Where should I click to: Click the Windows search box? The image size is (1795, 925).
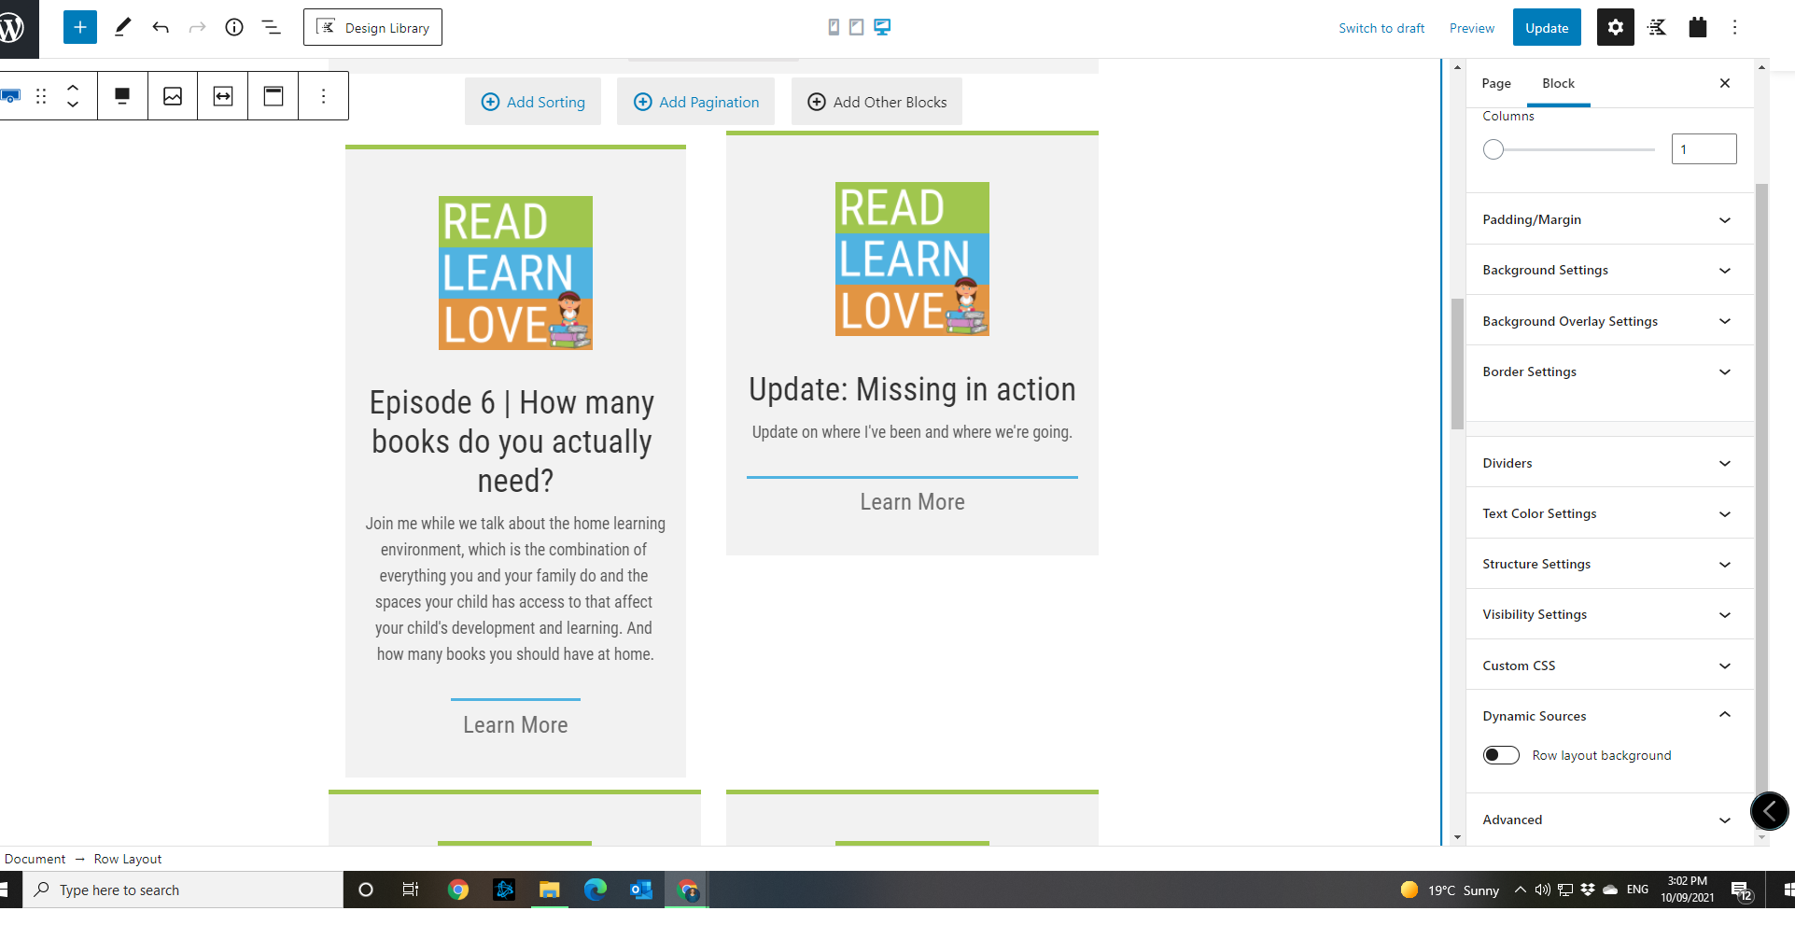[183, 890]
